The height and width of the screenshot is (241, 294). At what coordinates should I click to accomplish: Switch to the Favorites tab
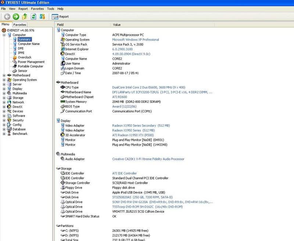coord(20,25)
